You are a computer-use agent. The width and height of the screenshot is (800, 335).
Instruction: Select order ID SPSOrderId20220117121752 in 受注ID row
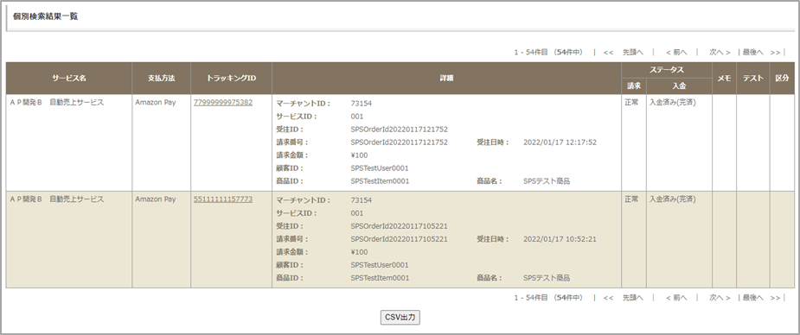point(399,130)
